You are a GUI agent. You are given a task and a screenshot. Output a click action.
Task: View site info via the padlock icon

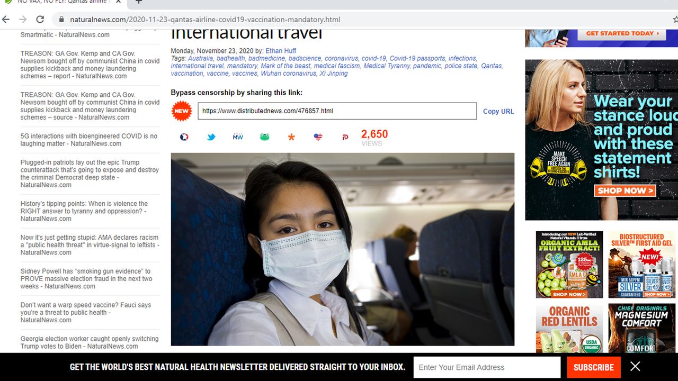(x=61, y=20)
